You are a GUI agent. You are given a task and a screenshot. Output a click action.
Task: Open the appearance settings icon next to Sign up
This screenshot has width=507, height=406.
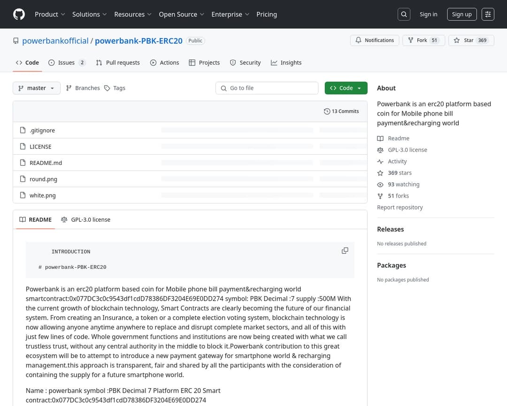click(488, 14)
